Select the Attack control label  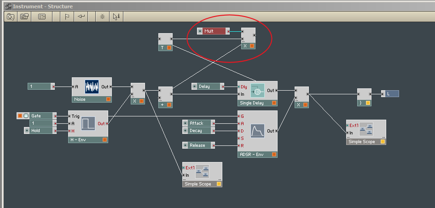[197, 123]
